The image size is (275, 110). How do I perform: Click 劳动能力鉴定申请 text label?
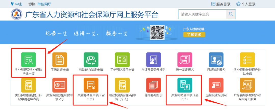click(x=91, y=70)
